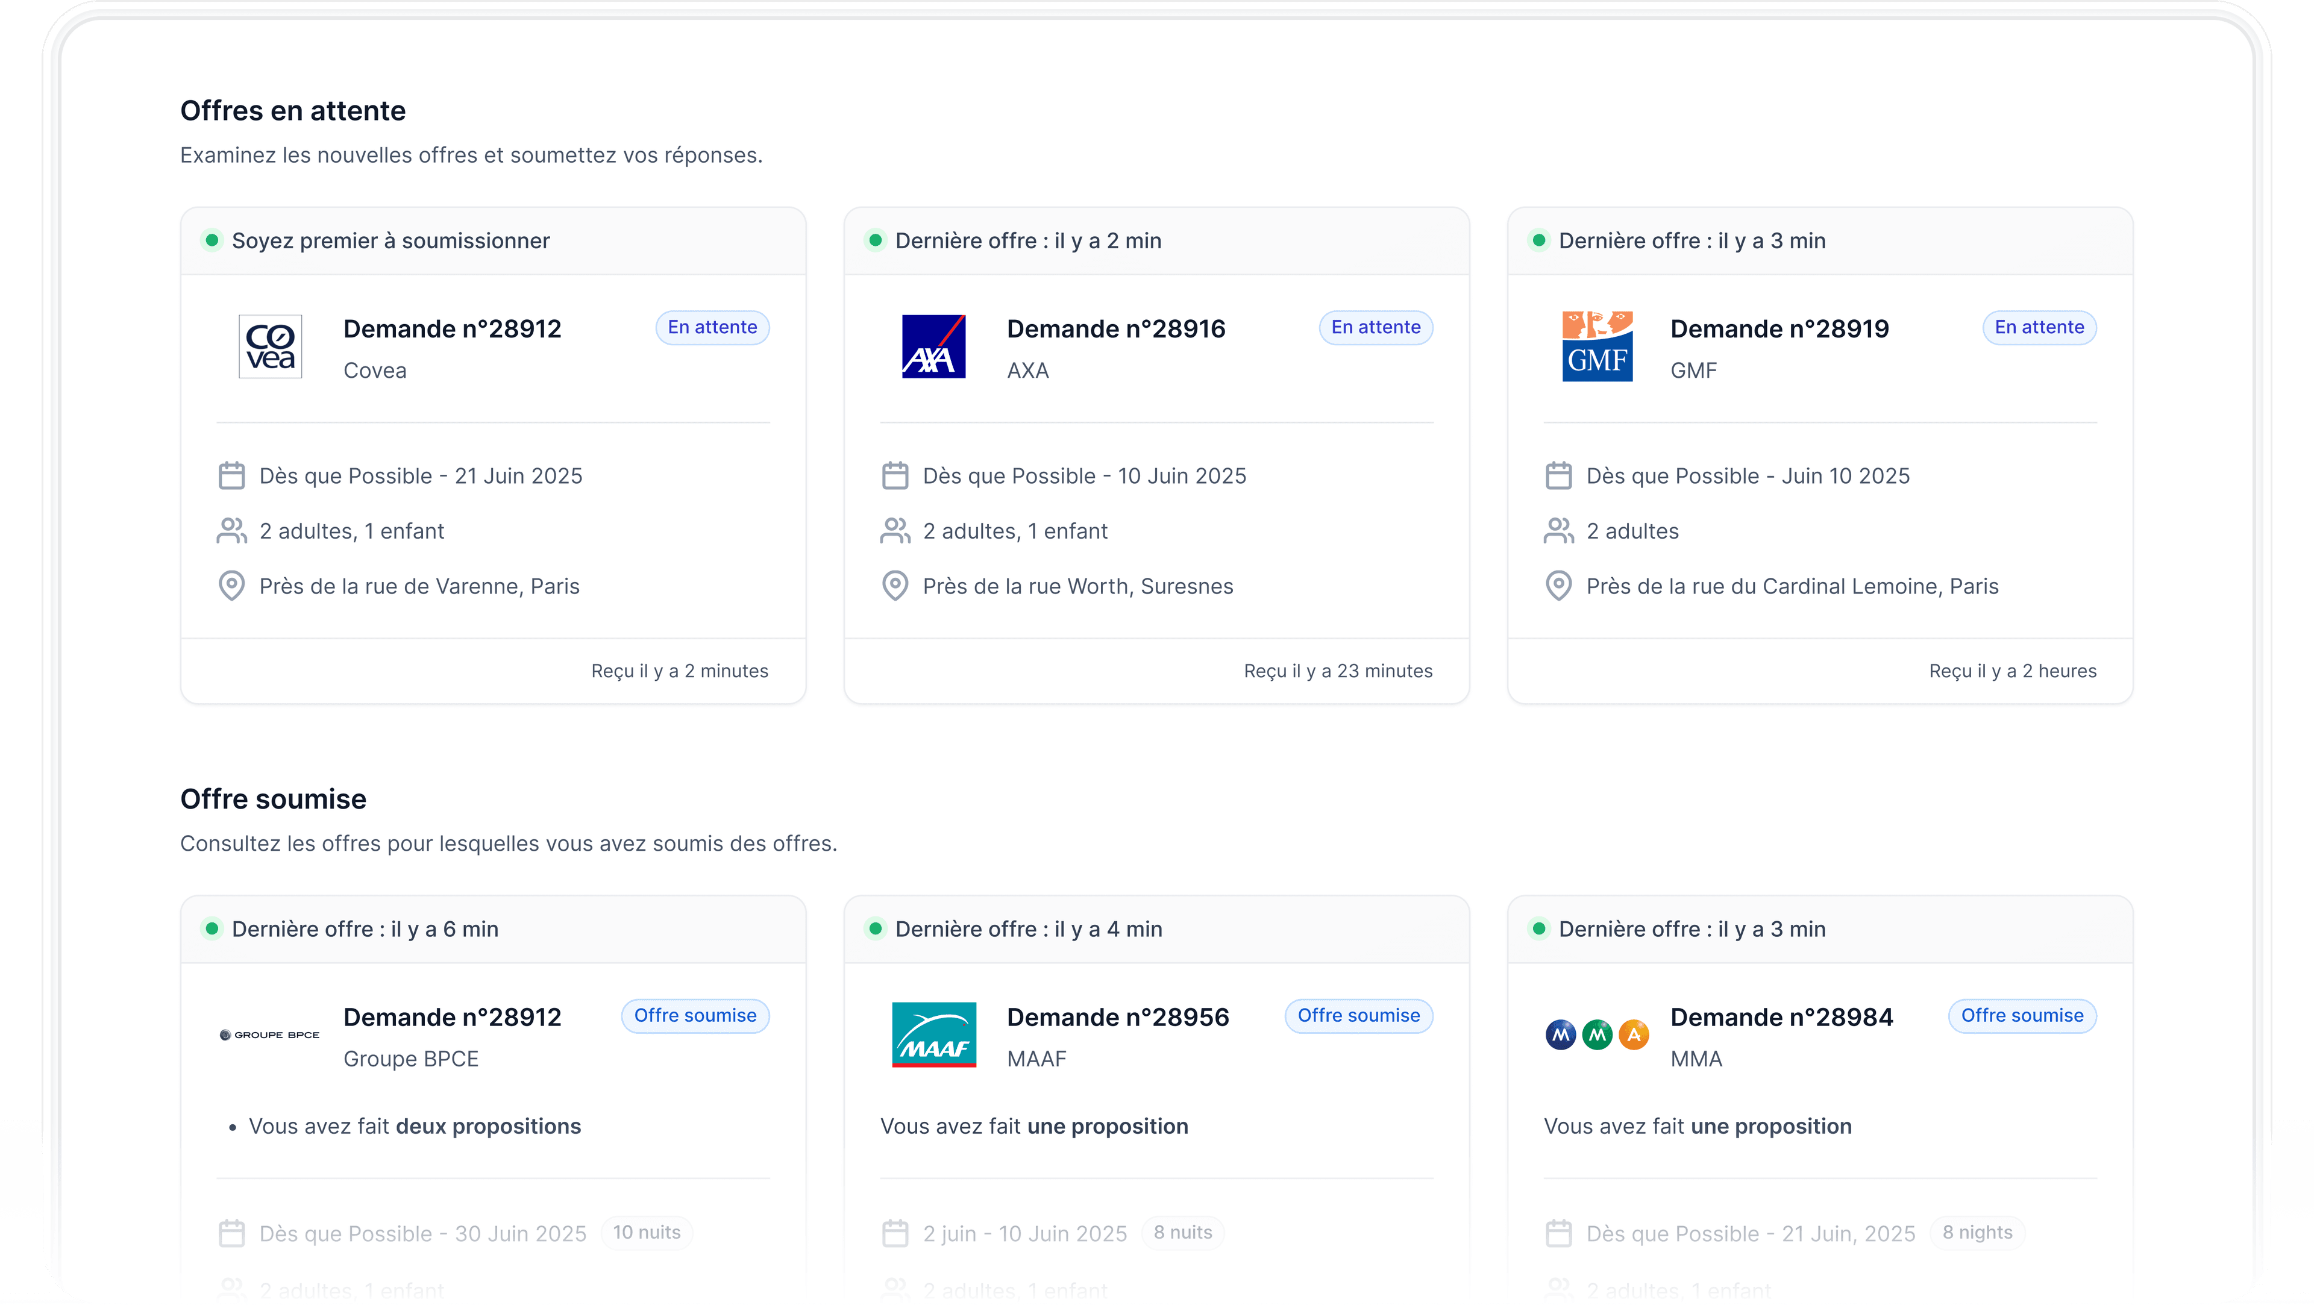Open Demande n°28916 from AXA
Image resolution: width=2314 pixels, height=1305 pixels.
point(1115,330)
